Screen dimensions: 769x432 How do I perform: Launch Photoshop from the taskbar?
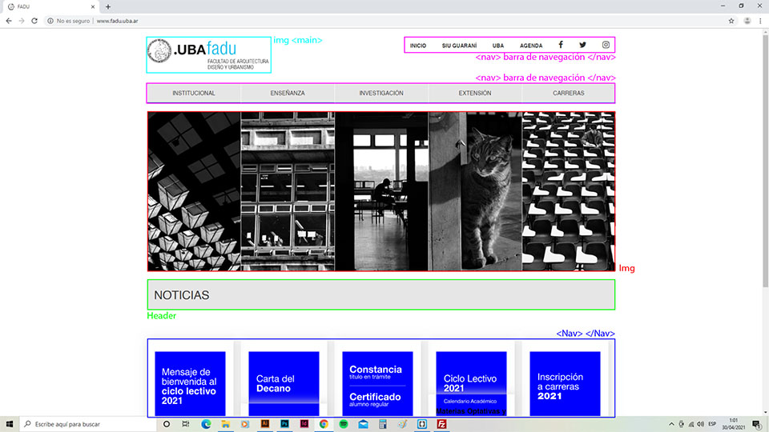tap(284, 424)
